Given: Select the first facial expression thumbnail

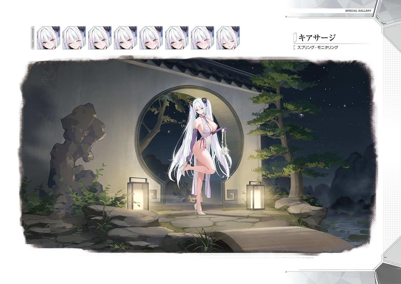Looking at the screenshot, I should (48, 38).
